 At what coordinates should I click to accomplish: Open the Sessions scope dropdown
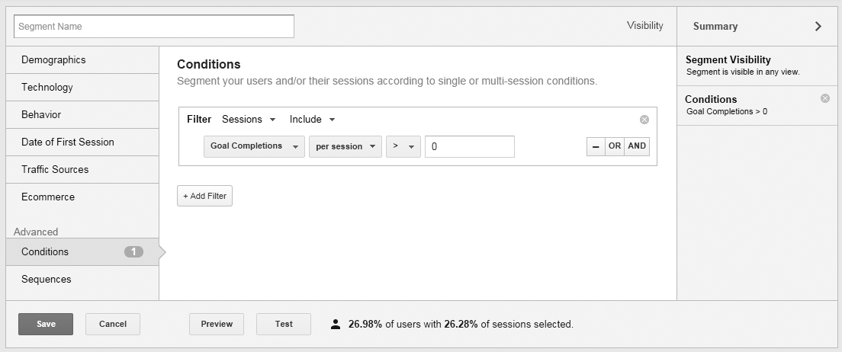(x=249, y=120)
